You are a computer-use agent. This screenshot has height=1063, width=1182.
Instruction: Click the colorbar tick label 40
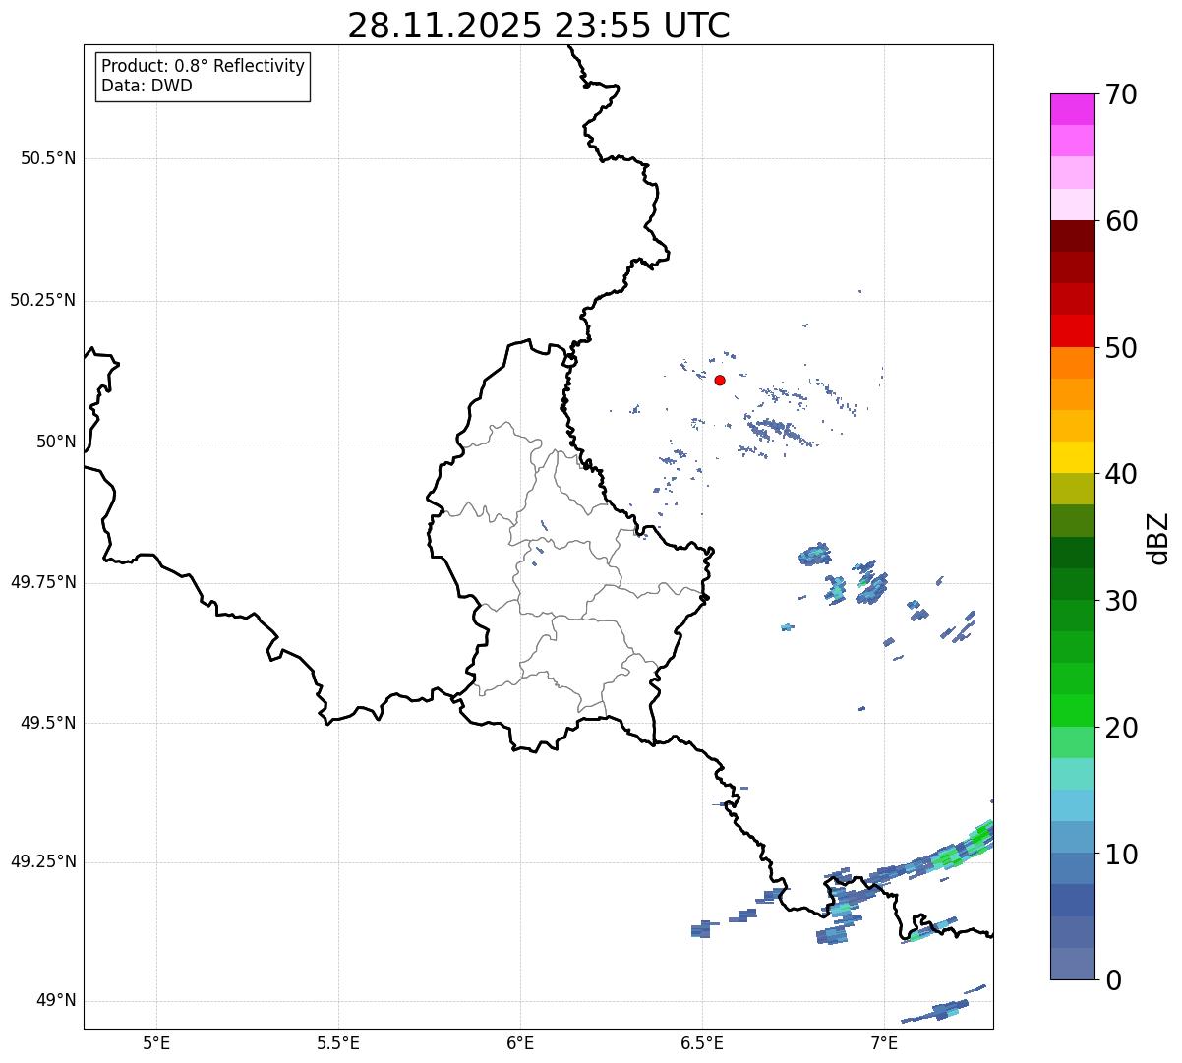coord(1121,474)
